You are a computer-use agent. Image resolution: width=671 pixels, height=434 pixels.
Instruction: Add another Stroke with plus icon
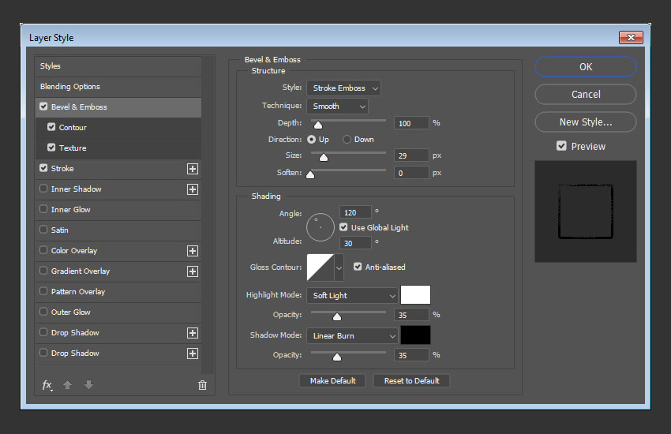(x=192, y=169)
